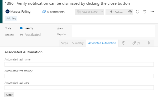
Task: Click the refresh work item icon
Action: [x=137, y=12]
